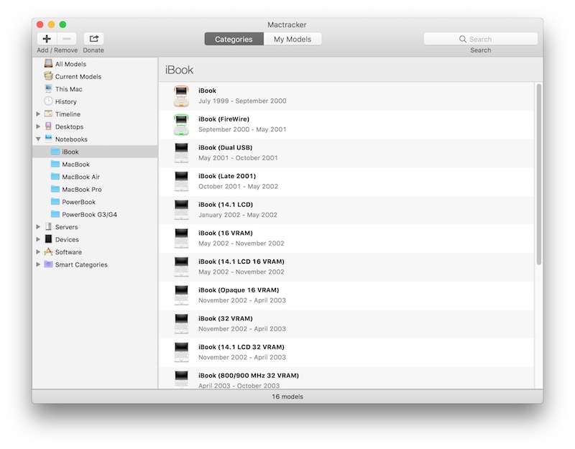The width and height of the screenshot is (575, 449).
Task: Click the green iBook (FireWire) icon
Action: pyautogui.click(x=181, y=124)
